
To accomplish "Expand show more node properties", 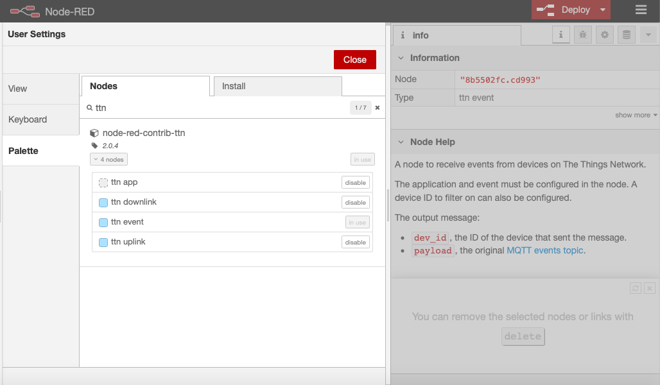I will [636, 115].
